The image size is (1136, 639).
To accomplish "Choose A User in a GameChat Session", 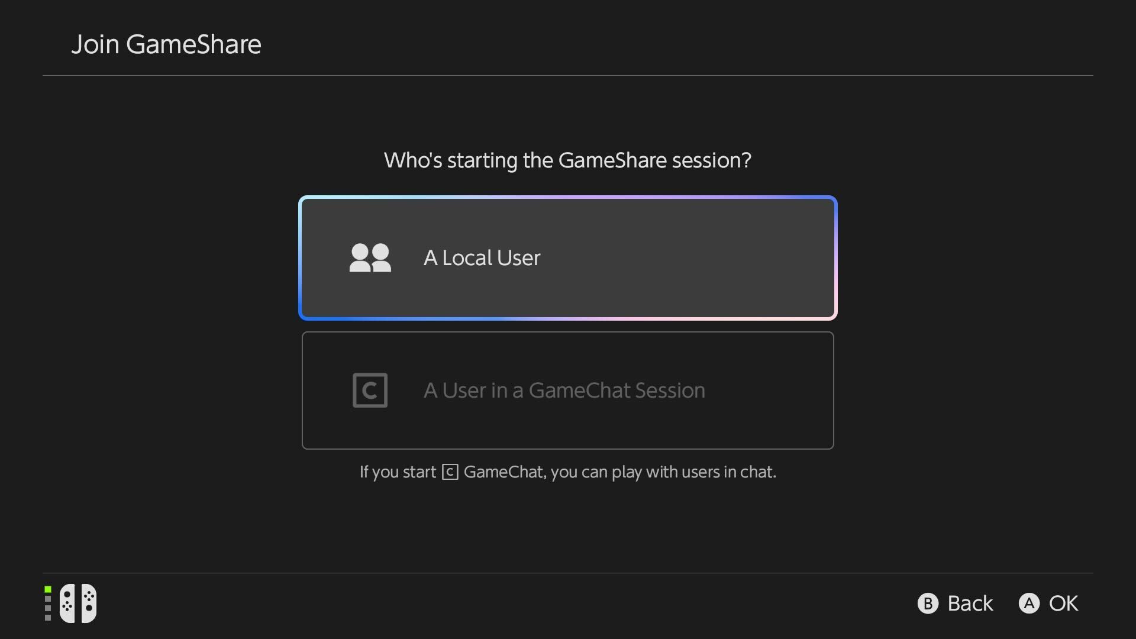I will pyautogui.click(x=567, y=390).
